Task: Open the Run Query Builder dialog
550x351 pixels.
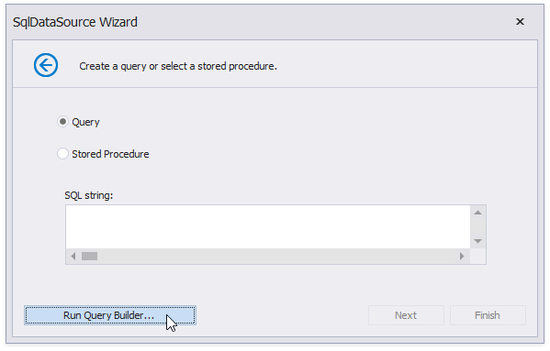Action: click(110, 315)
